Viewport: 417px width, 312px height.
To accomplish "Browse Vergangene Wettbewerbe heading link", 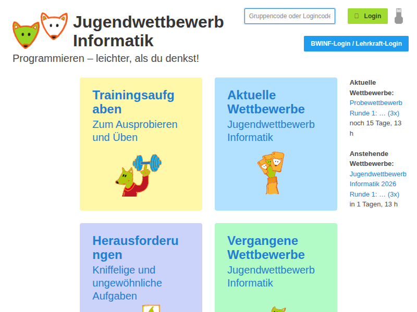I will tap(266, 248).
